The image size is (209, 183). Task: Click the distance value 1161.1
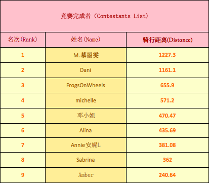[168, 70]
